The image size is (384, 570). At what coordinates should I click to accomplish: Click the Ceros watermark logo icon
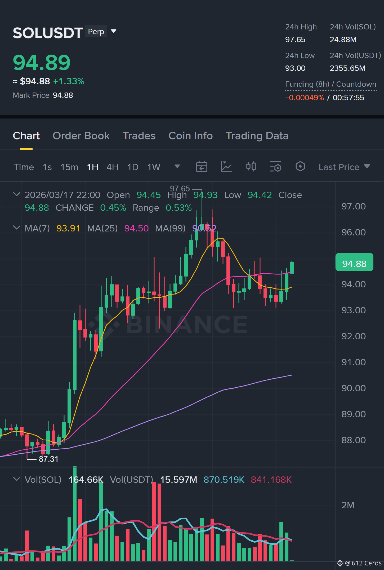click(x=340, y=563)
